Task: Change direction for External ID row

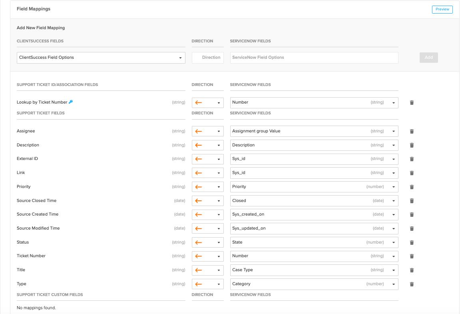Action: [208, 159]
